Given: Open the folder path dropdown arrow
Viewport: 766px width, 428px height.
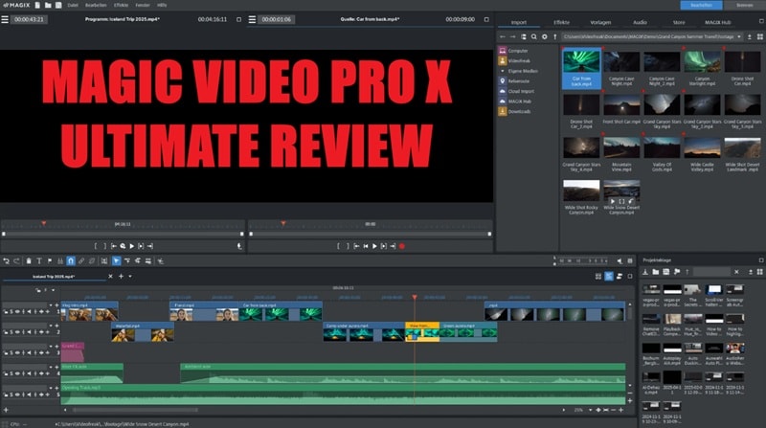Looking at the screenshot, I should coord(739,36).
